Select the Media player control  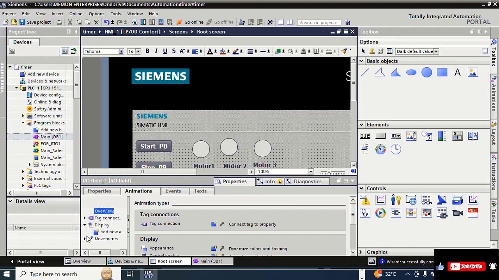click(x=380, y=213)
